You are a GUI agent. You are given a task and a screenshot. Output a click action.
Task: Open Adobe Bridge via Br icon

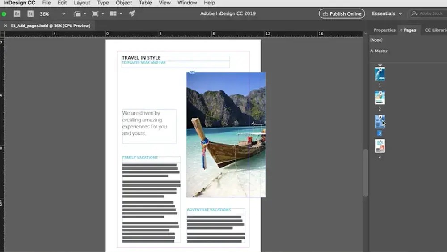pos(17,13)
